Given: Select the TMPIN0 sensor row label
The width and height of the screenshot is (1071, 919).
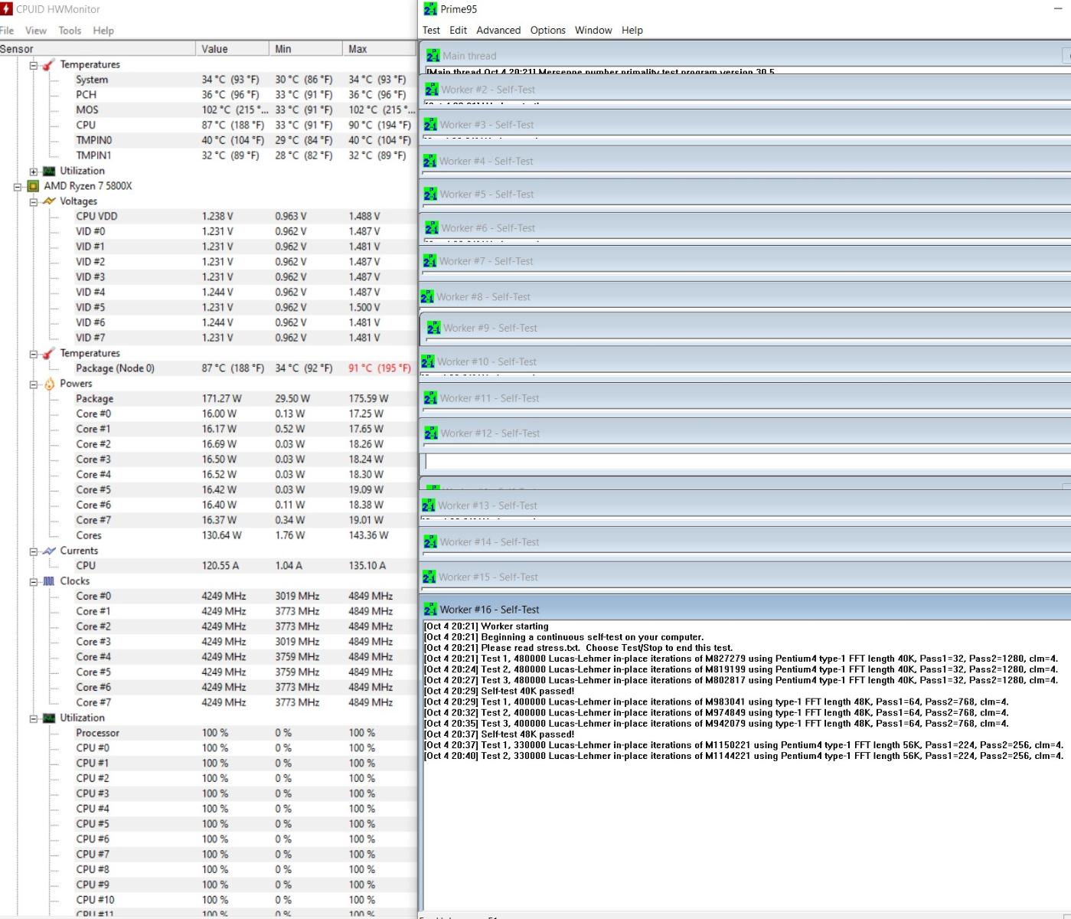Looking at the screenshot, I should [x=93, y=141].
